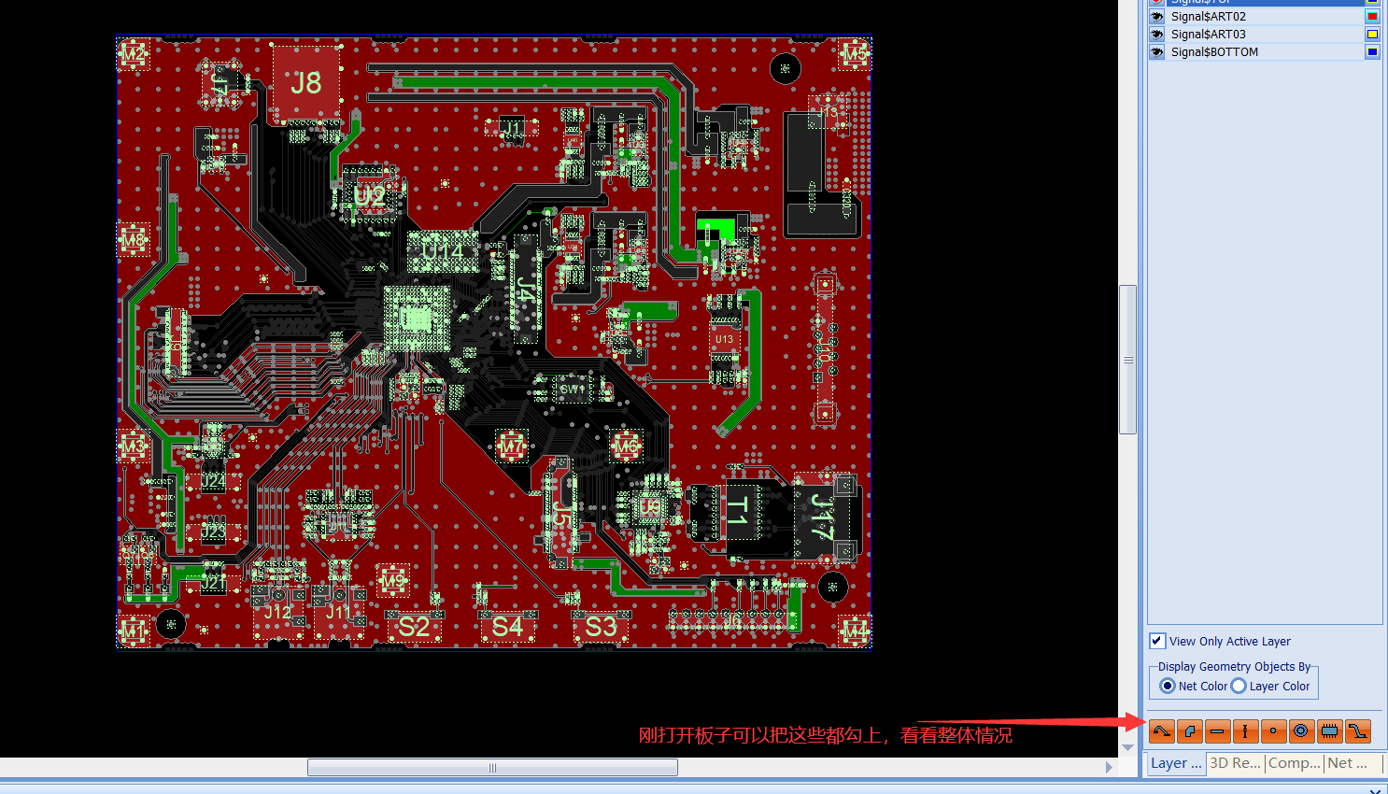This screenshot has width=1388, height=794.
Task: Open the red color swatch for Signal$ART02
Action: pyautogui.click(x=1372, y=17)
